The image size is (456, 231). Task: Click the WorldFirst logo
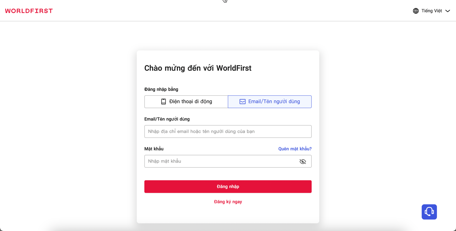(29, 11)
